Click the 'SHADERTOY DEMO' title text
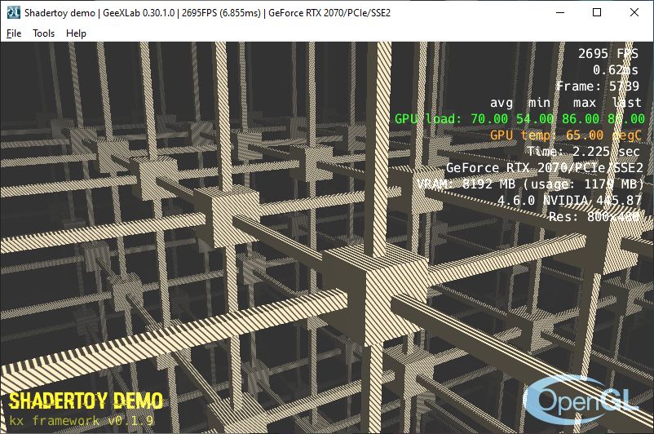This screenshot has width=654, height=434. tap(86, 401)
